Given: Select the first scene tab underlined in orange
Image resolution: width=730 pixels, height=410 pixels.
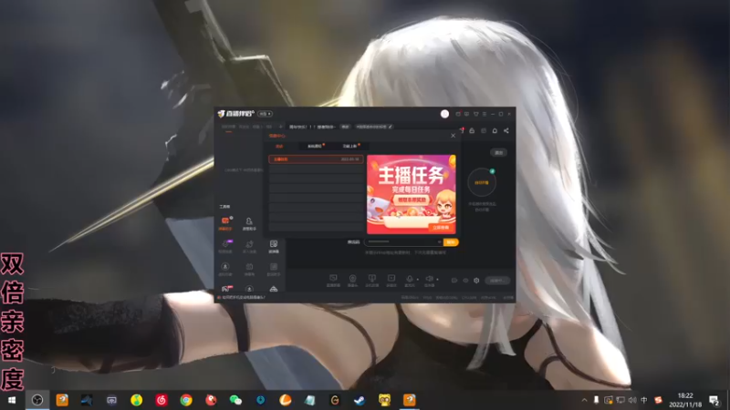Looking at the screenshot, I should coord(228,127).
